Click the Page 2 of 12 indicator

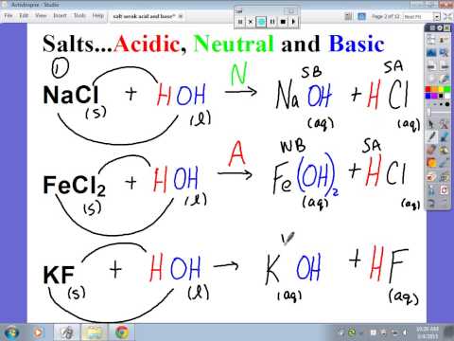point(385,16)
